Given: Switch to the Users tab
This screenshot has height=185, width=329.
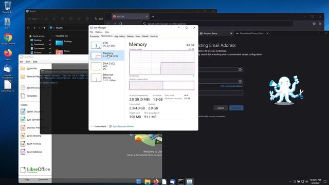Looking at the screenshot, I should (138, 36).
